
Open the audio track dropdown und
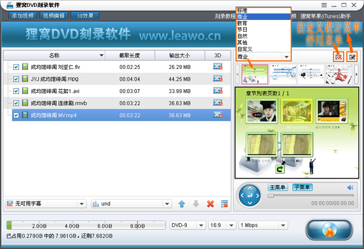(x=131, y=204)
